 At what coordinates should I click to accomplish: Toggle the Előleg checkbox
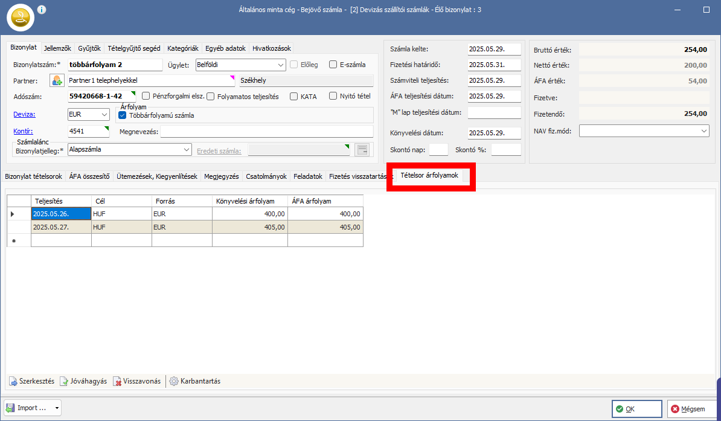tap(294, 65)
